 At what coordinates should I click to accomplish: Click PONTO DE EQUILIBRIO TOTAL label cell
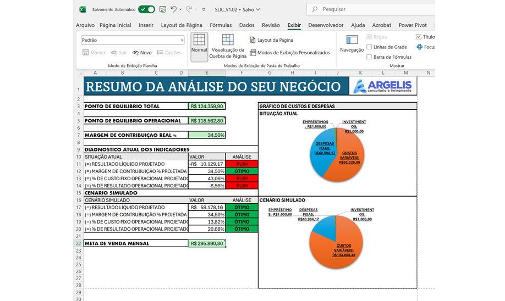click(136, 106)
